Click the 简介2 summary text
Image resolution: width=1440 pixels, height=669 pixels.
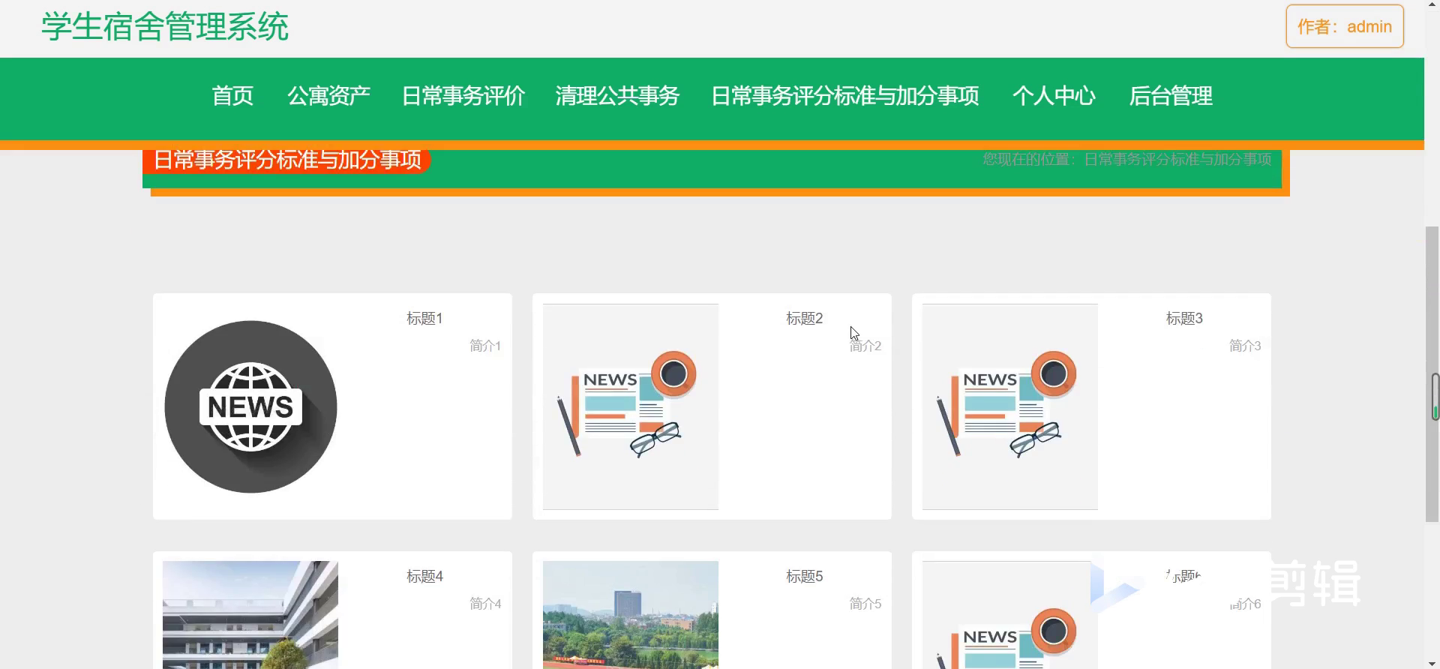865,346
